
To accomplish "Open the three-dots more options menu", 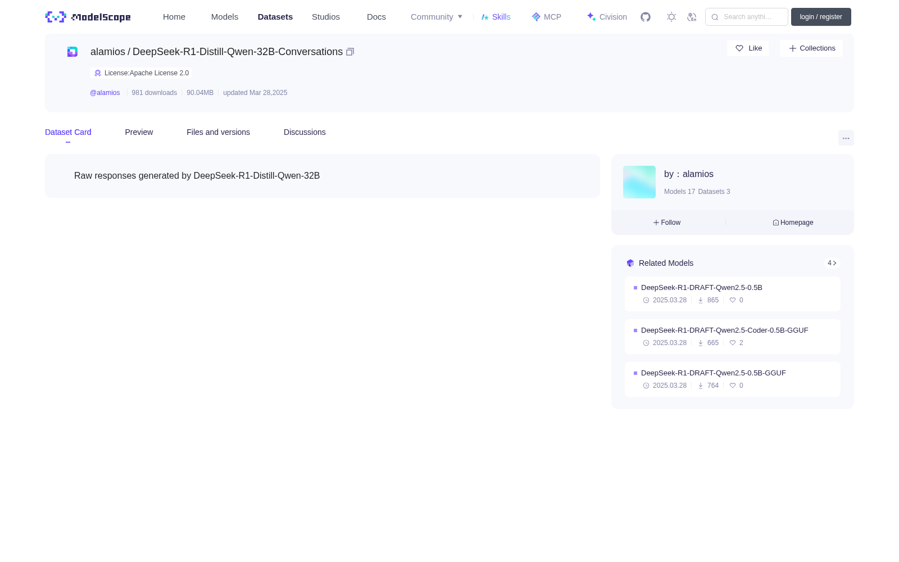I will (846, 138).
